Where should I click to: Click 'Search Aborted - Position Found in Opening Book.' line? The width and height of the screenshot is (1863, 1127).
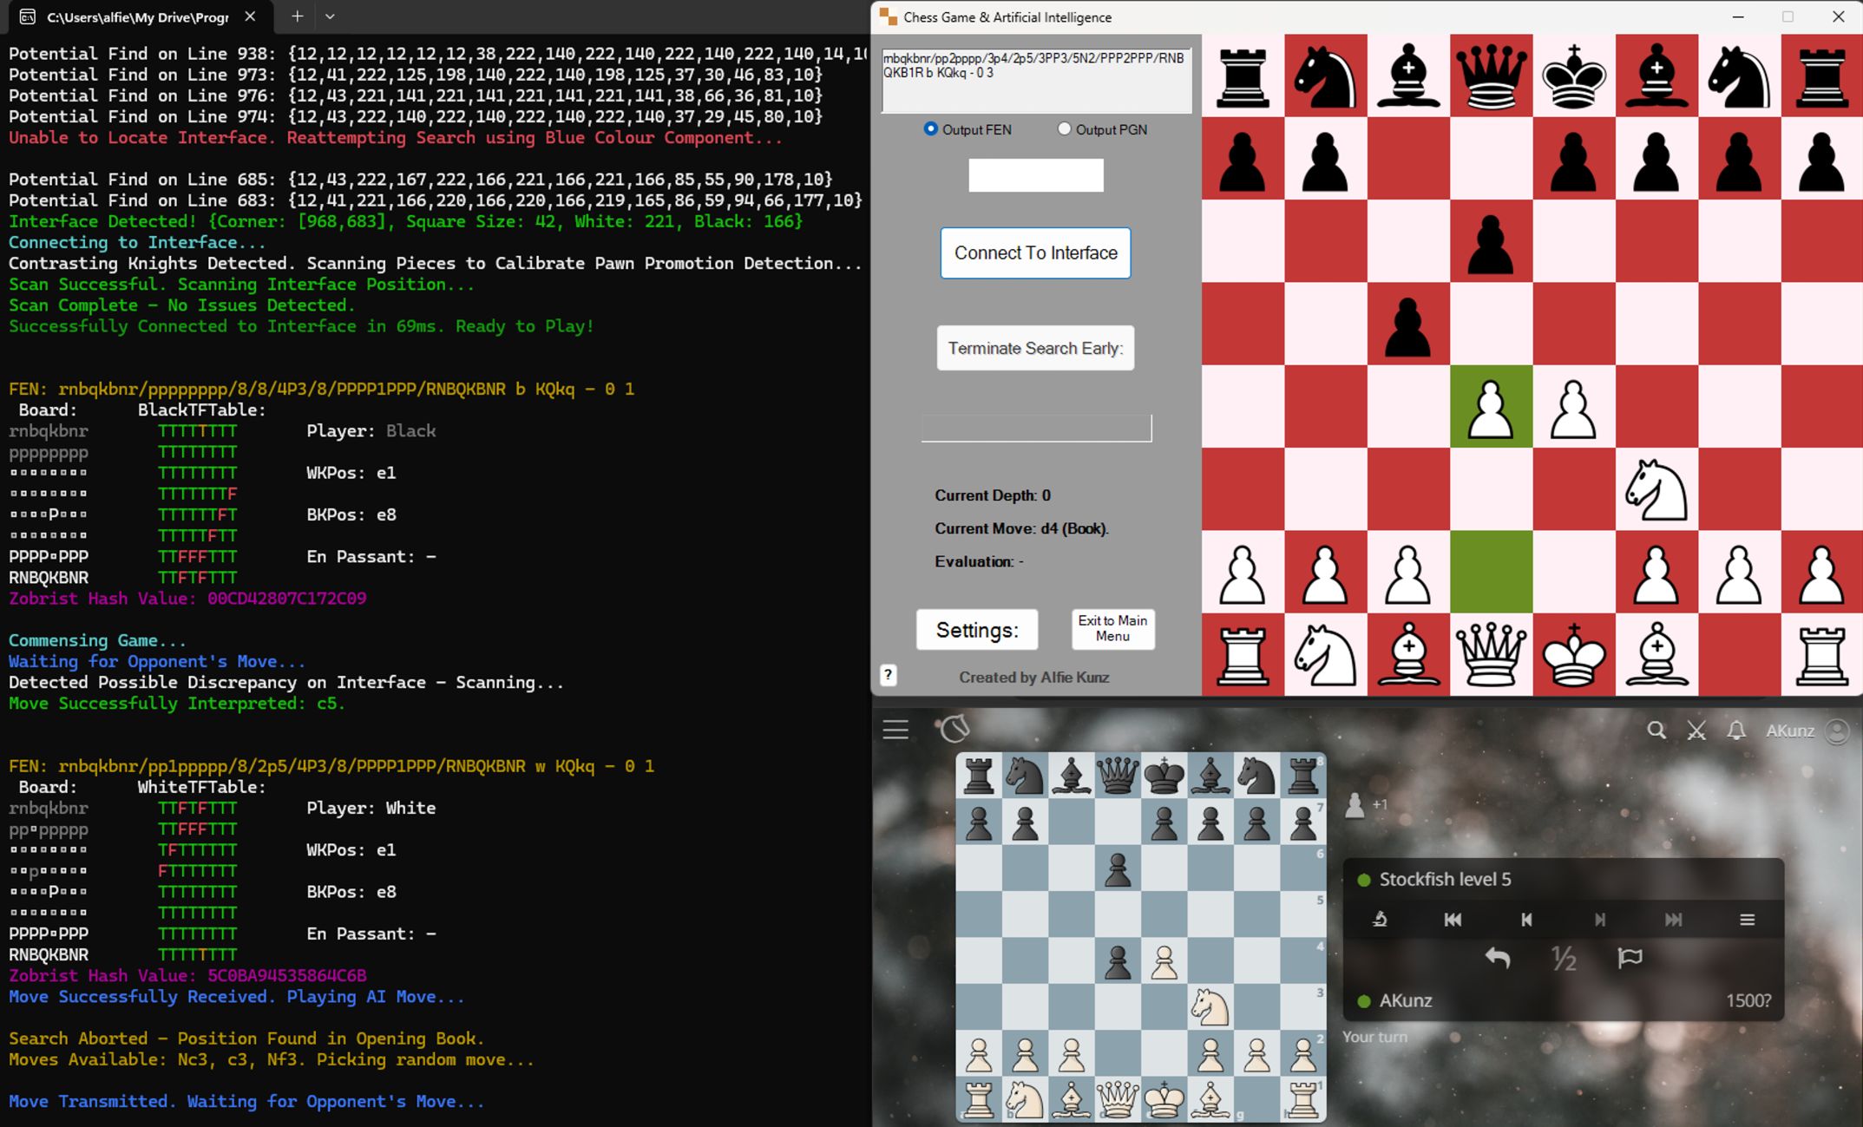[x=246, y=1039]
